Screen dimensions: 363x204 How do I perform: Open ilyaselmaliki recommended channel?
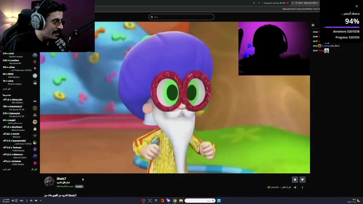point(20,142)
